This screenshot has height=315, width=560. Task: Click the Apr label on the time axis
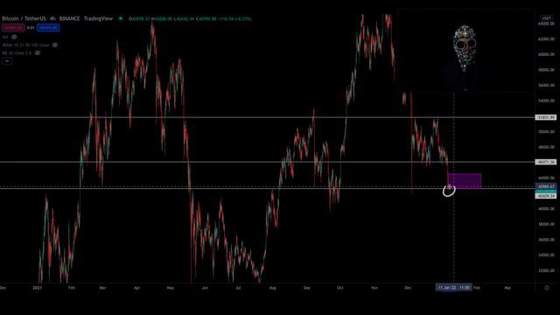136,288
